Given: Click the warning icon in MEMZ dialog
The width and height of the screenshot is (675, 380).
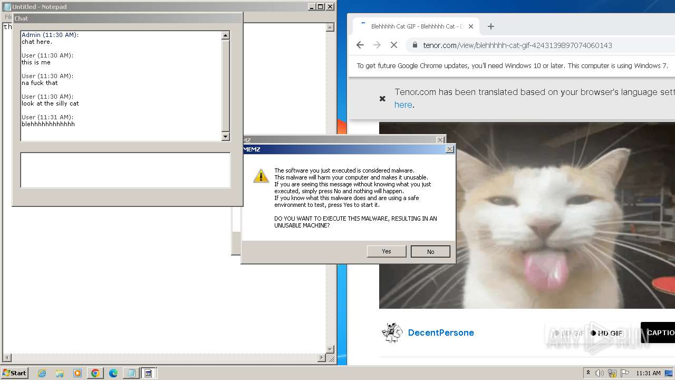Looking at the screenshot, I should (261, 176).
